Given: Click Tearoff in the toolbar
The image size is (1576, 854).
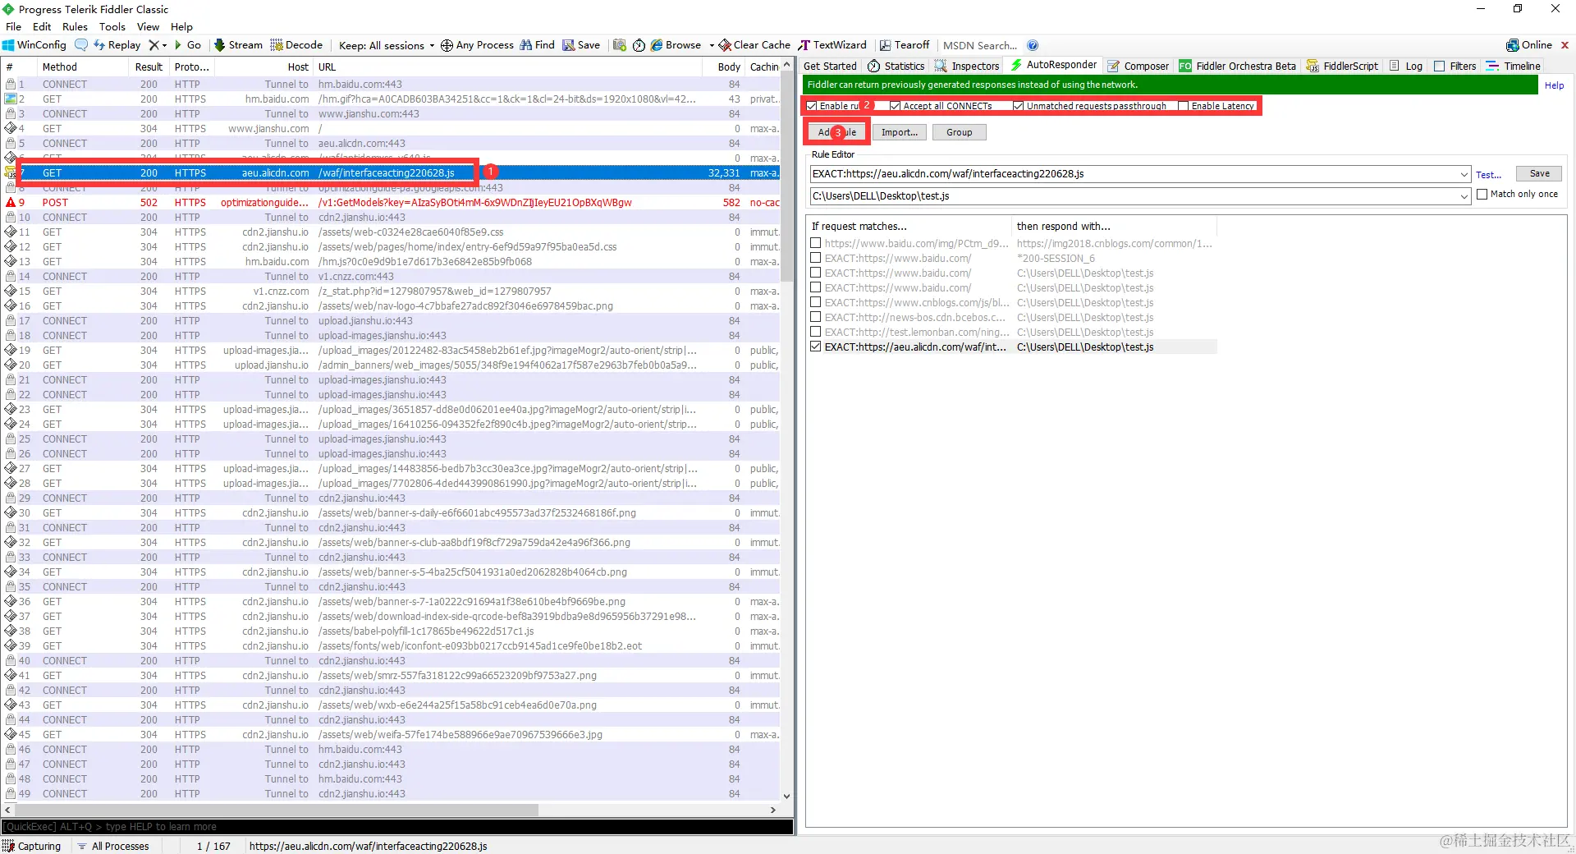Looking at the screenshot, I should point(905,45).
